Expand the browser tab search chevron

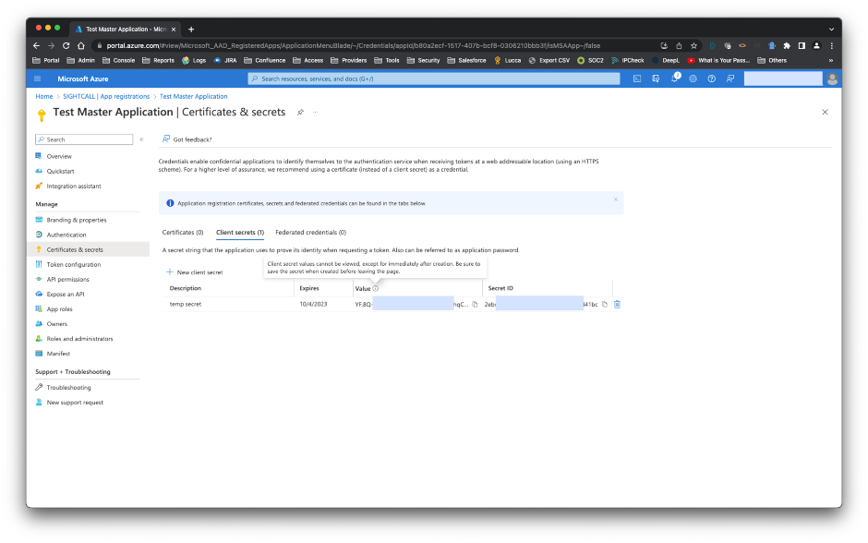coord(831,29)
